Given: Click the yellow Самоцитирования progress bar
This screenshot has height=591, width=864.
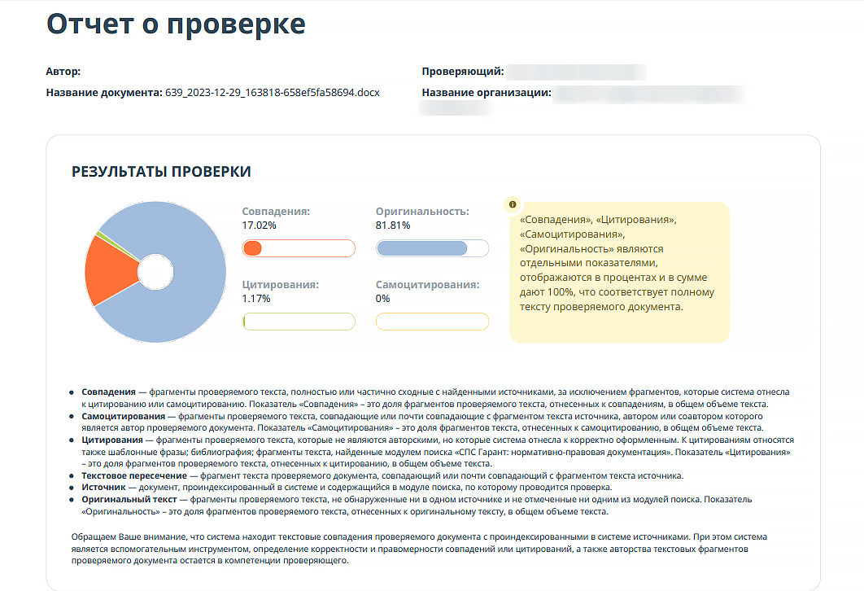Looking at the screenshot, I should (432, 322).
